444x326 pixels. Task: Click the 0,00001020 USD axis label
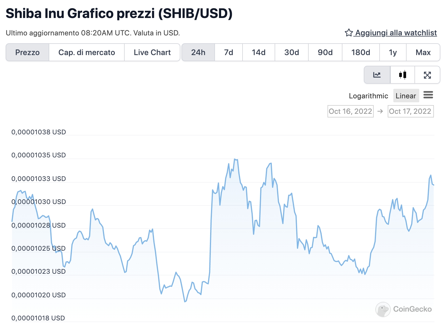coord(39,295)
